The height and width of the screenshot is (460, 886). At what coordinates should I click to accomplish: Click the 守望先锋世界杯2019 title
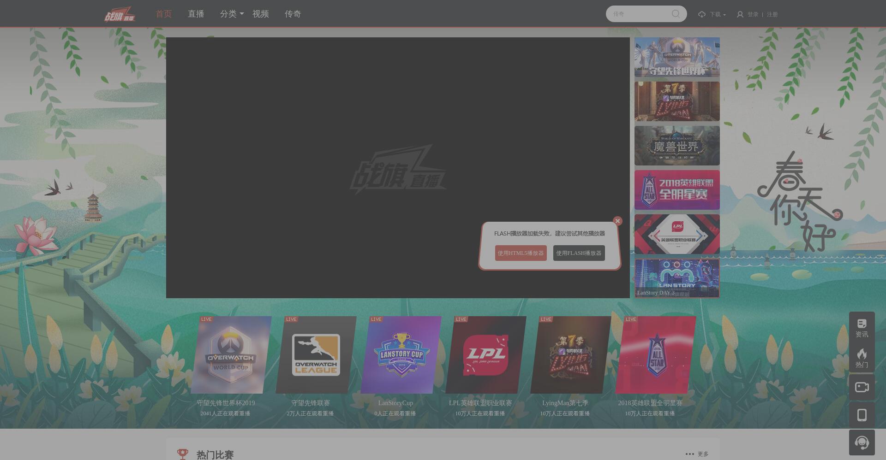pyautogui.click(x=226, y=403)
